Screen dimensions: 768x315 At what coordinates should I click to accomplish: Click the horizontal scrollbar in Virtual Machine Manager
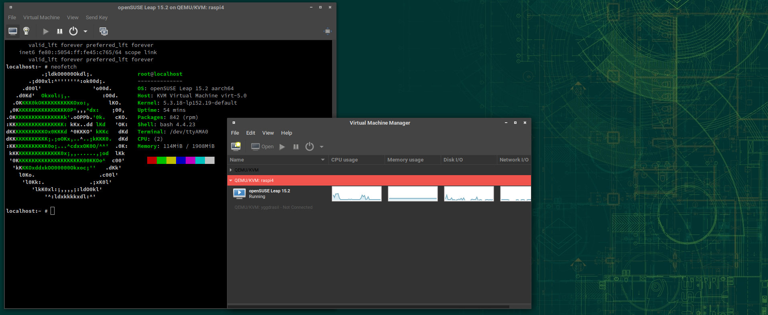(369, 307)
